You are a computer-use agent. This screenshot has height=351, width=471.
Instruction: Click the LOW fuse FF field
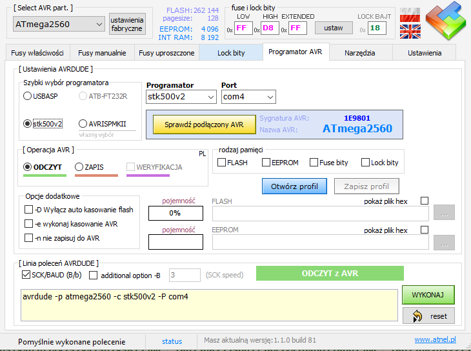click(243, 28)
